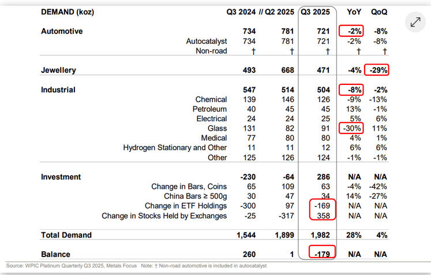Select the circled -30% Glass YoY value

(x=350, y=128)
